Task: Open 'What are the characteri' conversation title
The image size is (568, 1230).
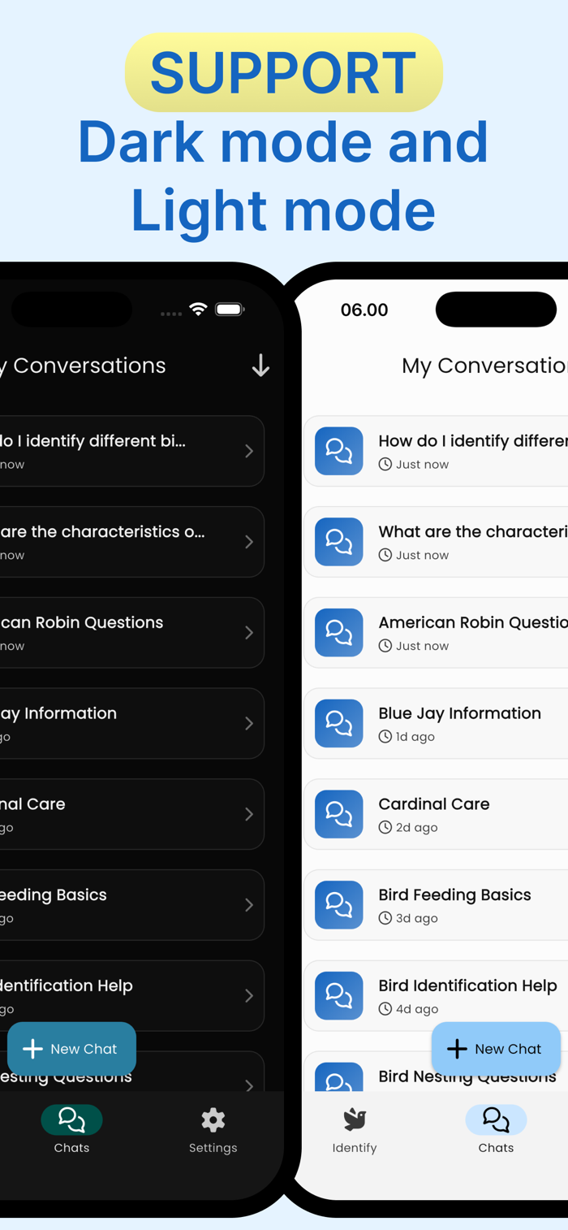Action: point(473,532)
